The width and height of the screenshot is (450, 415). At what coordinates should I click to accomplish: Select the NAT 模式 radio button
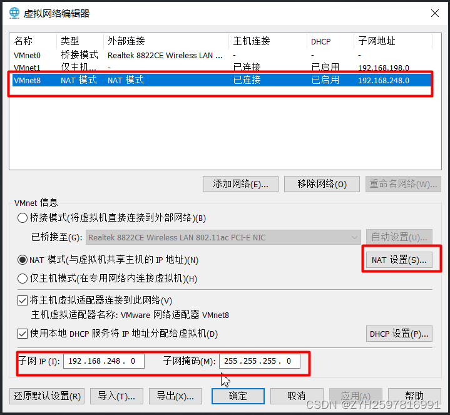click(23, 260)
